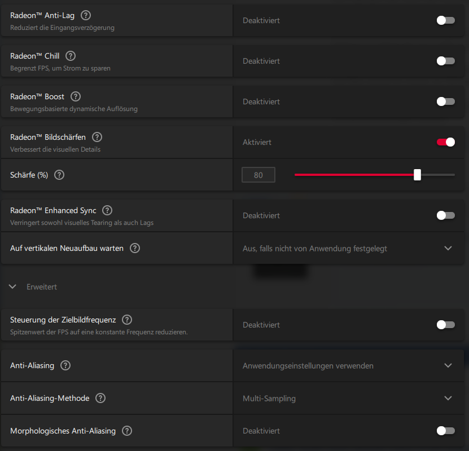469x451 pixels.
Task: Click text 'Reduziert die Eingangsverzögerung'
Action: [x=62, y=28]
